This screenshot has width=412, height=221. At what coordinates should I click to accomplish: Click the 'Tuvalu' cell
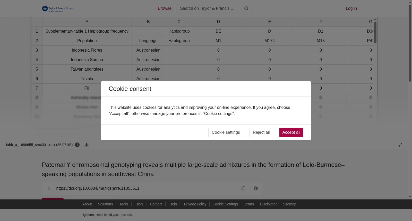click(87, 79)
